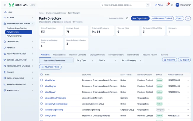Switch to the Producer Contacts tab
Image resolution: width=193 pixels, height=121 pixels.
(x=78, y=55)
